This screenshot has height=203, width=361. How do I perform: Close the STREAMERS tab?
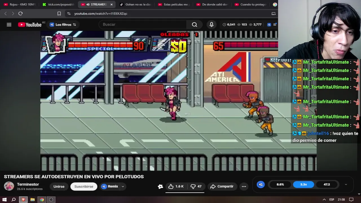(x=111, y=5)
